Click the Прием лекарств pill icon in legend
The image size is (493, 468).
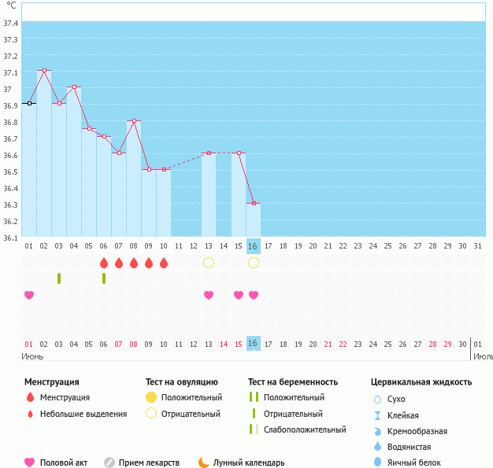pos(109,462)
